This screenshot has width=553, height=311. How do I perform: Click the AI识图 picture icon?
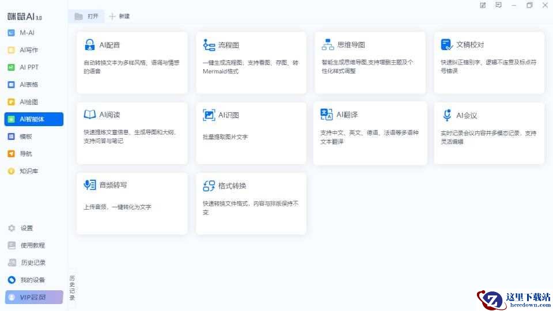(209, 115)
